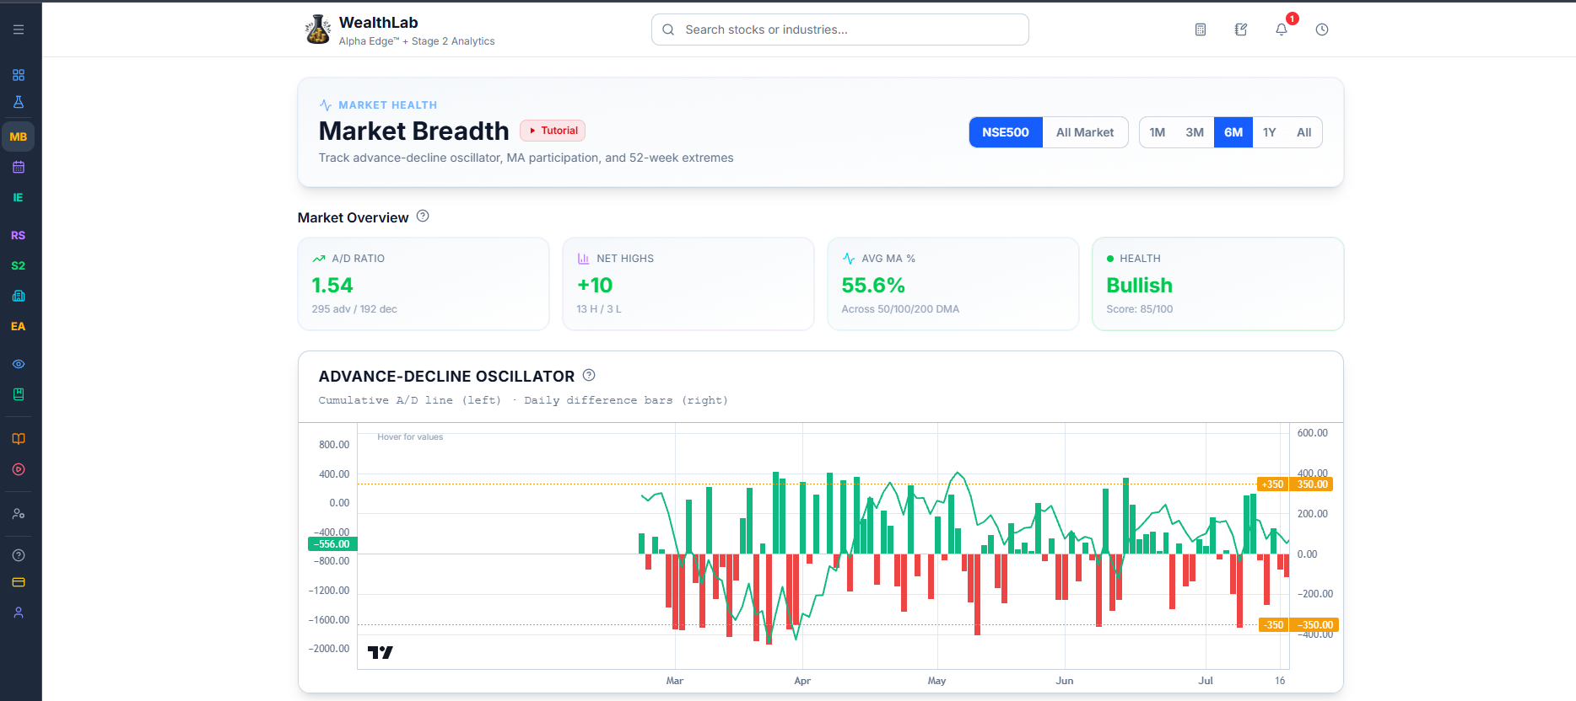This screenshot has width=1576, height=701.
Task: Click the TradingView logo in the chart
Action: tap(381, 652)
